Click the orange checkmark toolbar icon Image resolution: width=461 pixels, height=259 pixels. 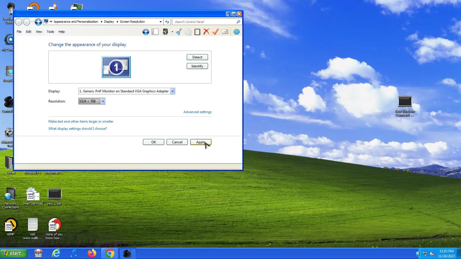point(216,32)
